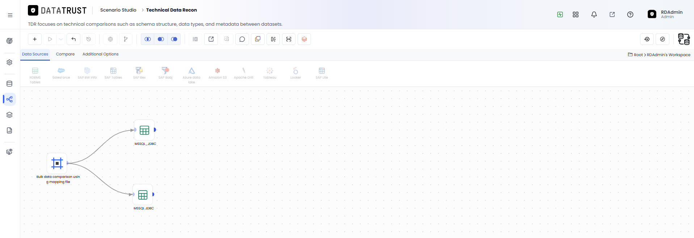Image resolution: width=694 pixels, height=238 pixels.
Task: Expand the run options dropdown arrow
Action: (x=61, y=39)
